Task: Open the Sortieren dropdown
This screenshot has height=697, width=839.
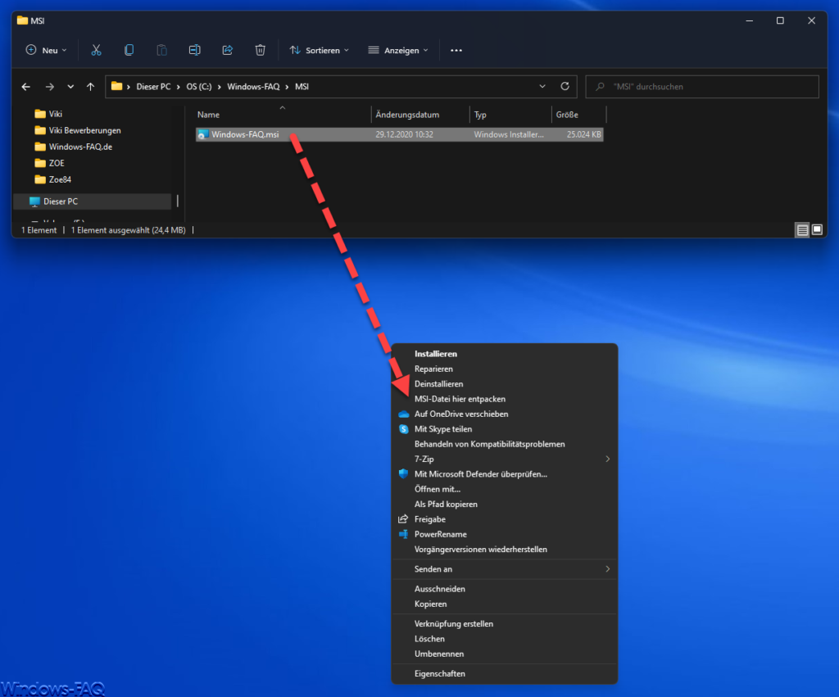Action: pos(320,50)
